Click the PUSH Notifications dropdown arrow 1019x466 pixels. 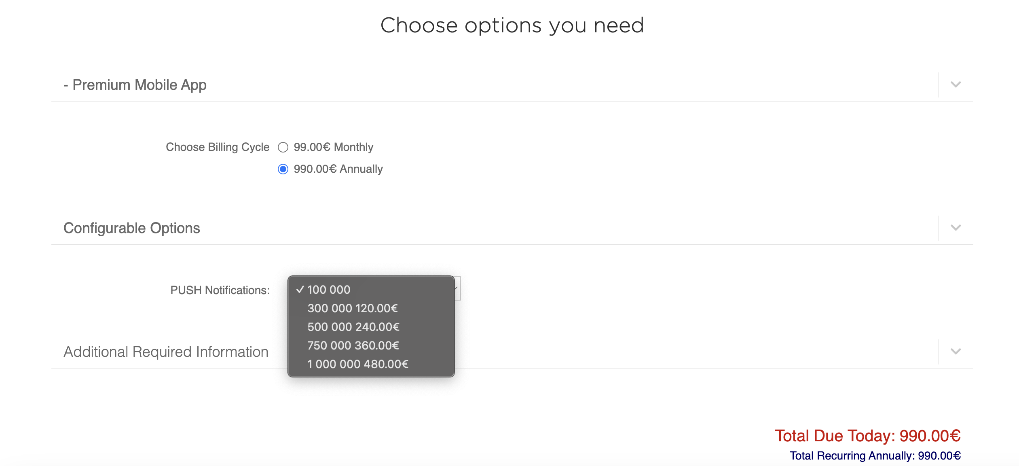click(457, 288)
